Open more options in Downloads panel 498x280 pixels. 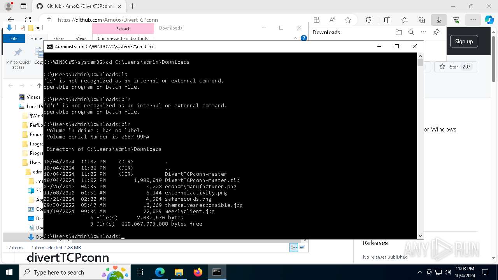pos(424,32)
